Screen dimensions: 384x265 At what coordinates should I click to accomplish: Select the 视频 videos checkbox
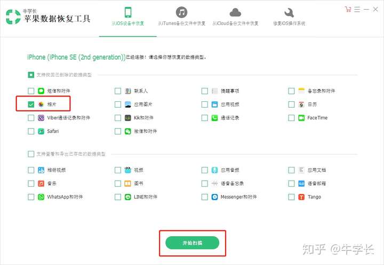pos(118,170)
